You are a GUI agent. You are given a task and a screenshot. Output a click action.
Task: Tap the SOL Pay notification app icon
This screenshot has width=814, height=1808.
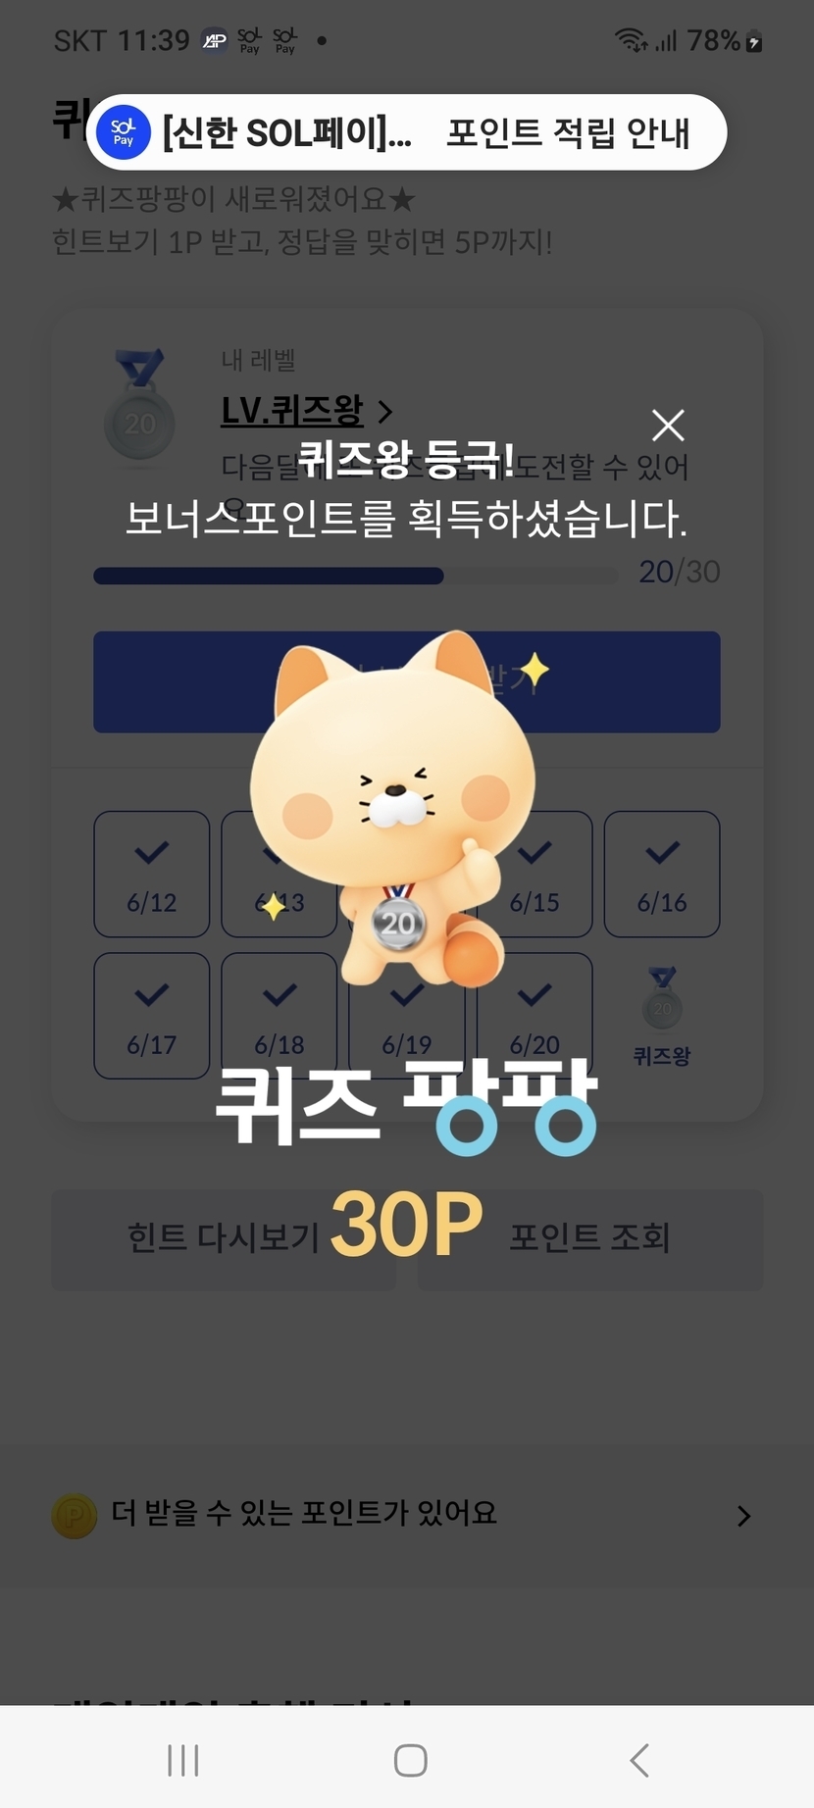124,132
